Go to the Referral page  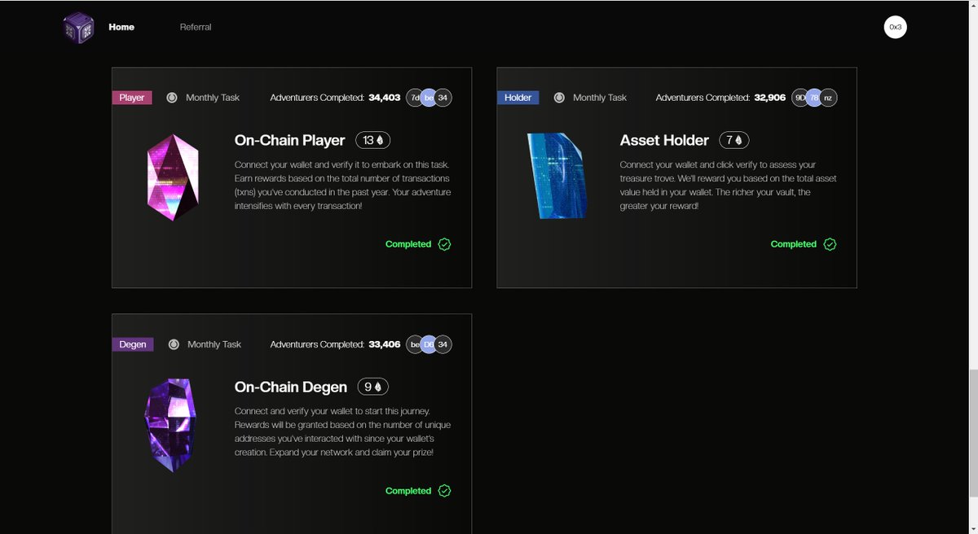click(196, 27)
